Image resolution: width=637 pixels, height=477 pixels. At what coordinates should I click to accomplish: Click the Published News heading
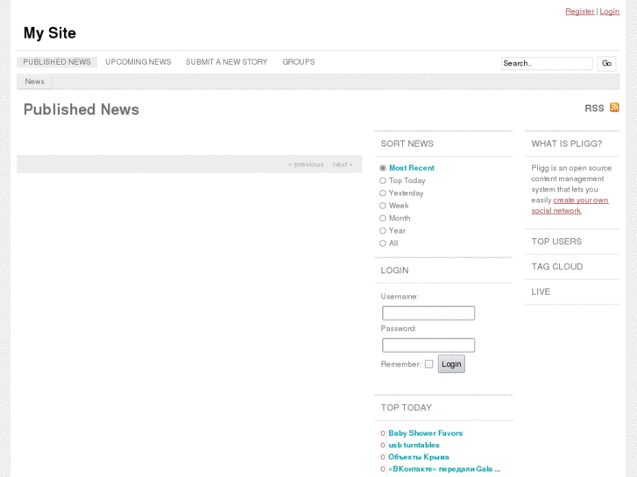click(81, 109)
